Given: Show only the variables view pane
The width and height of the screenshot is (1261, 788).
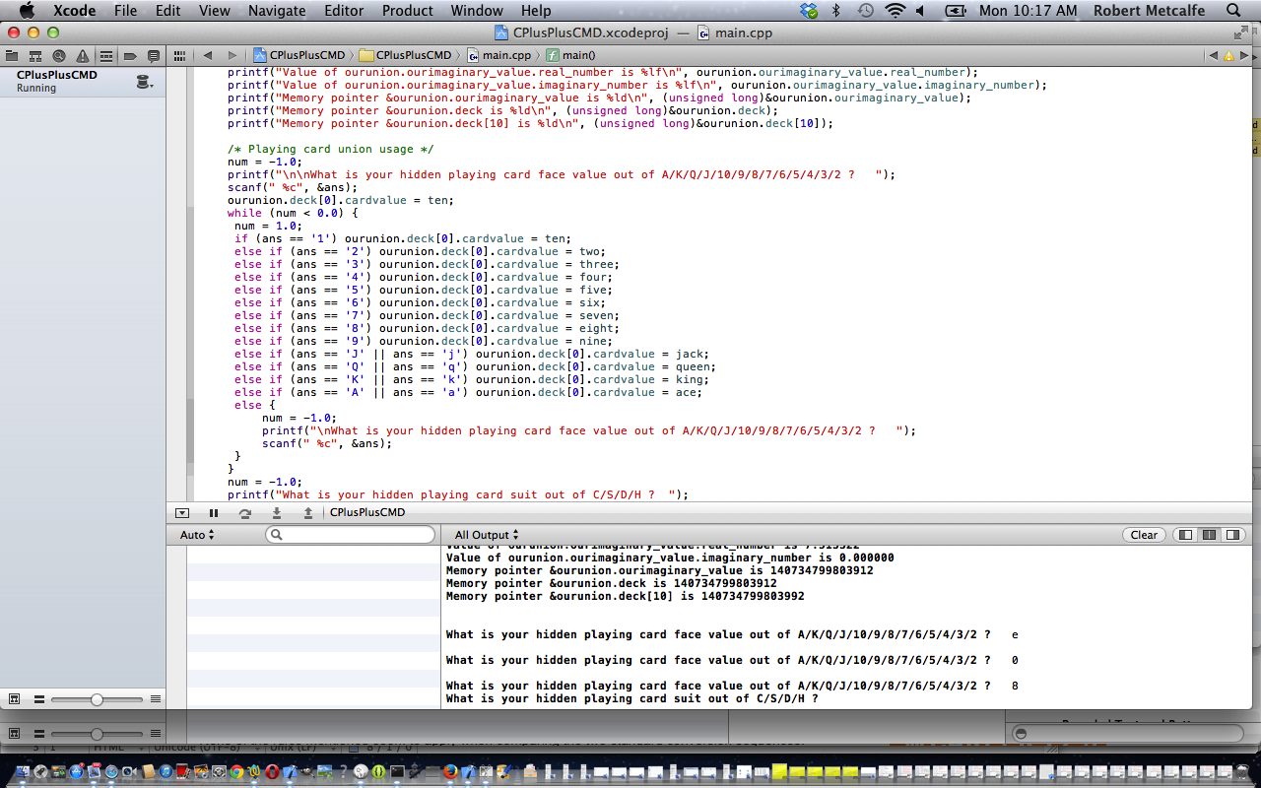Looking at the screenshot, I should click(1185, 535).
